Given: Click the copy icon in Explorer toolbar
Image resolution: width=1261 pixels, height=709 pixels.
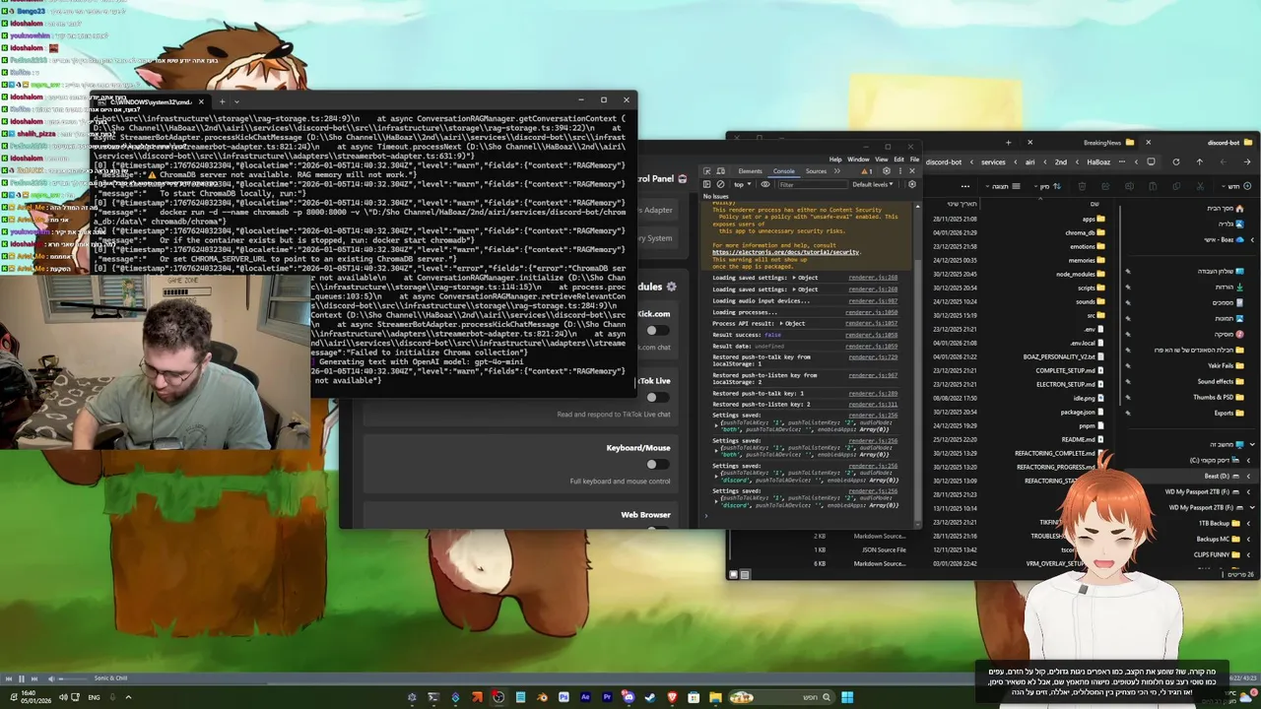Looking at the screenshot, I should [x=1176, y=186].
